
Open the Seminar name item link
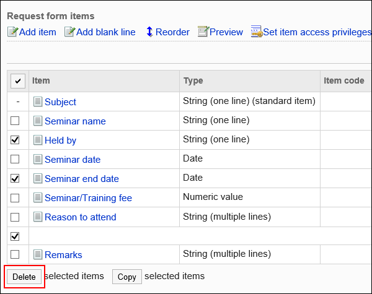click(x=75, y=121)
